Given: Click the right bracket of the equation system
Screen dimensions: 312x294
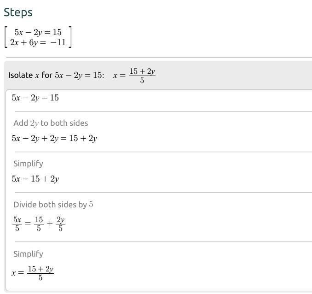Looking at the screenshot, I should tap(70, 37).
